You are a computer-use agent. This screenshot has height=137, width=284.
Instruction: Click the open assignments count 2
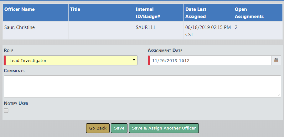coord(236,27)
